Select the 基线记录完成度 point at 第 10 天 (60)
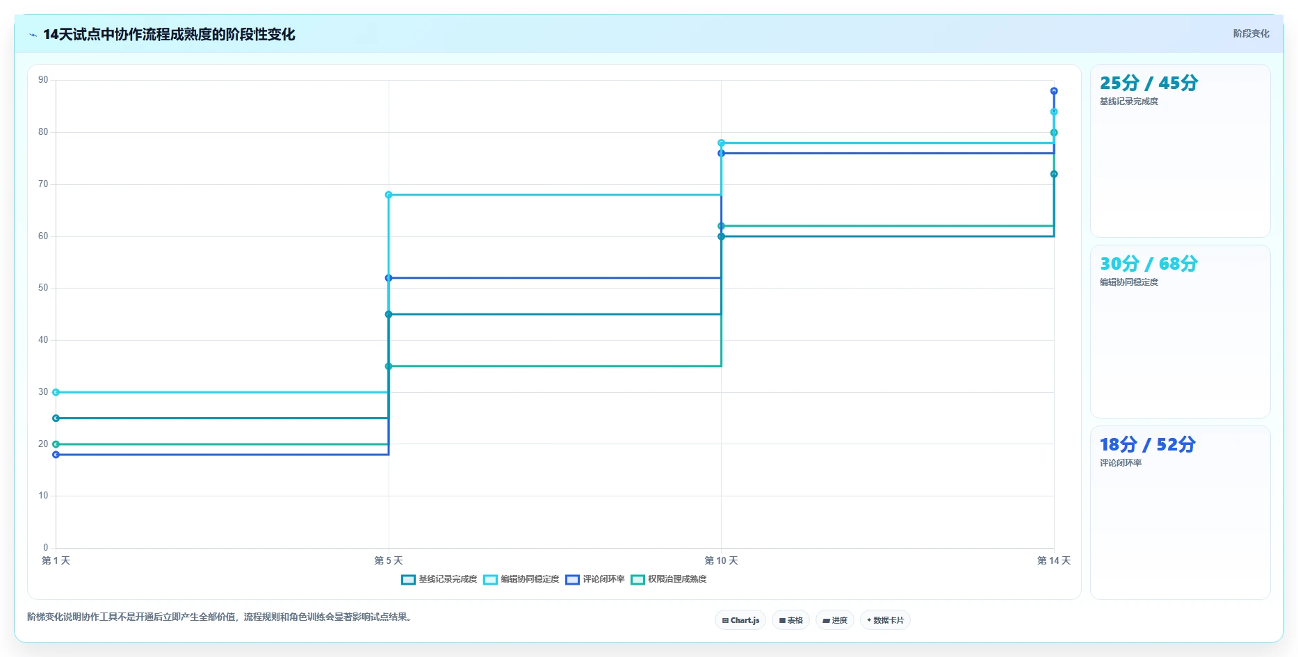Viewport: 1298px width, 657px height. coord(721,236)
